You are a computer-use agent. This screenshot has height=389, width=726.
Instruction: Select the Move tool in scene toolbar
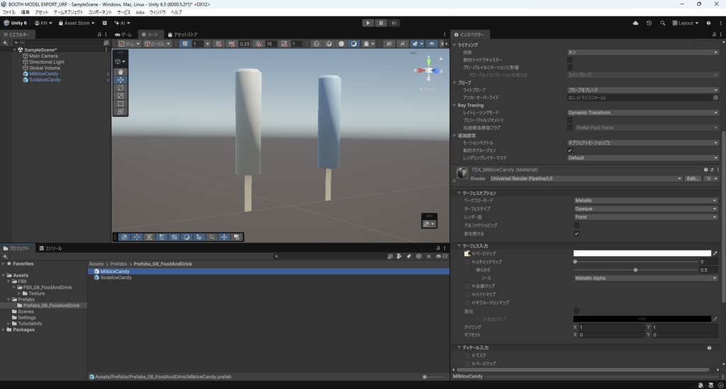[121, 80]
